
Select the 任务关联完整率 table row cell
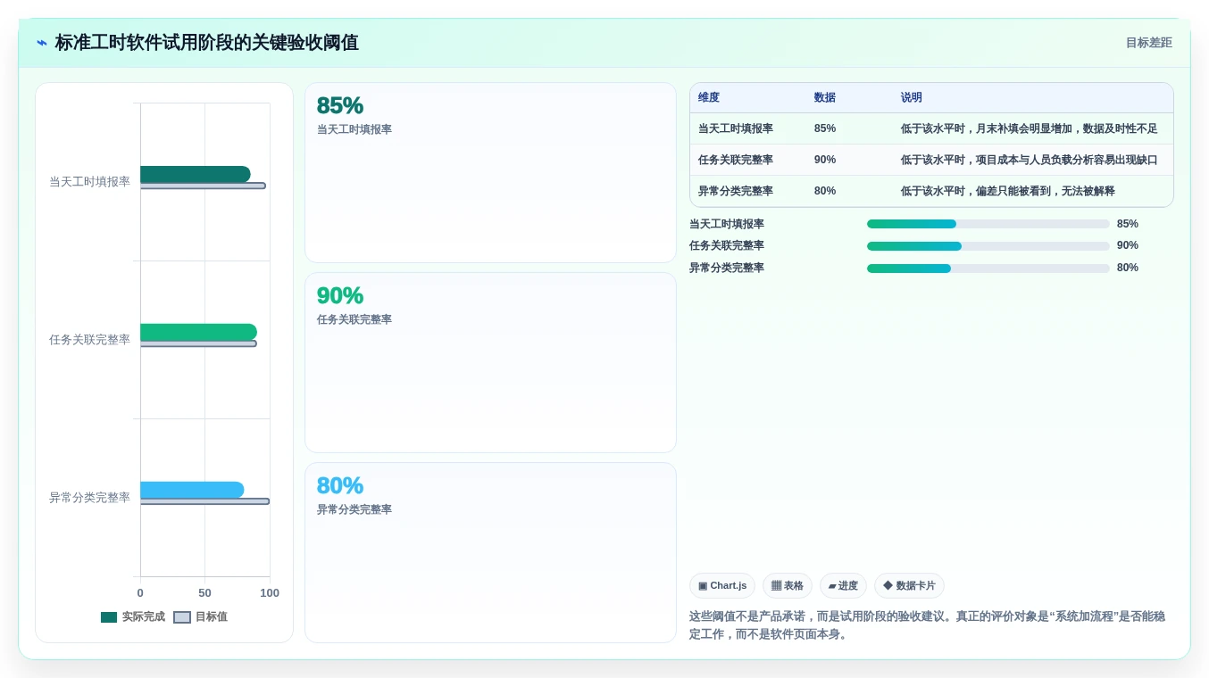pos(736,160)
